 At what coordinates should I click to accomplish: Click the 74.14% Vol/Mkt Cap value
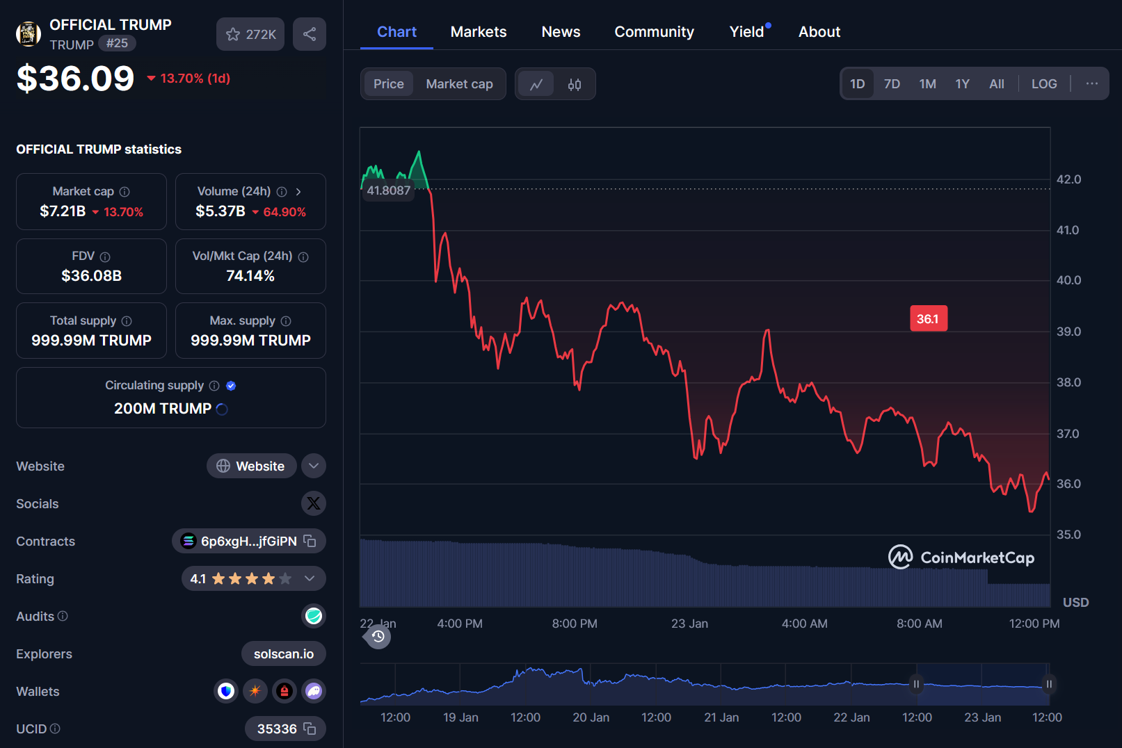[x=250, y=276]
